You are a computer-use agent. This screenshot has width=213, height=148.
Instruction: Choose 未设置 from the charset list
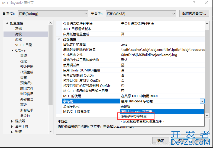pos(162,106)
